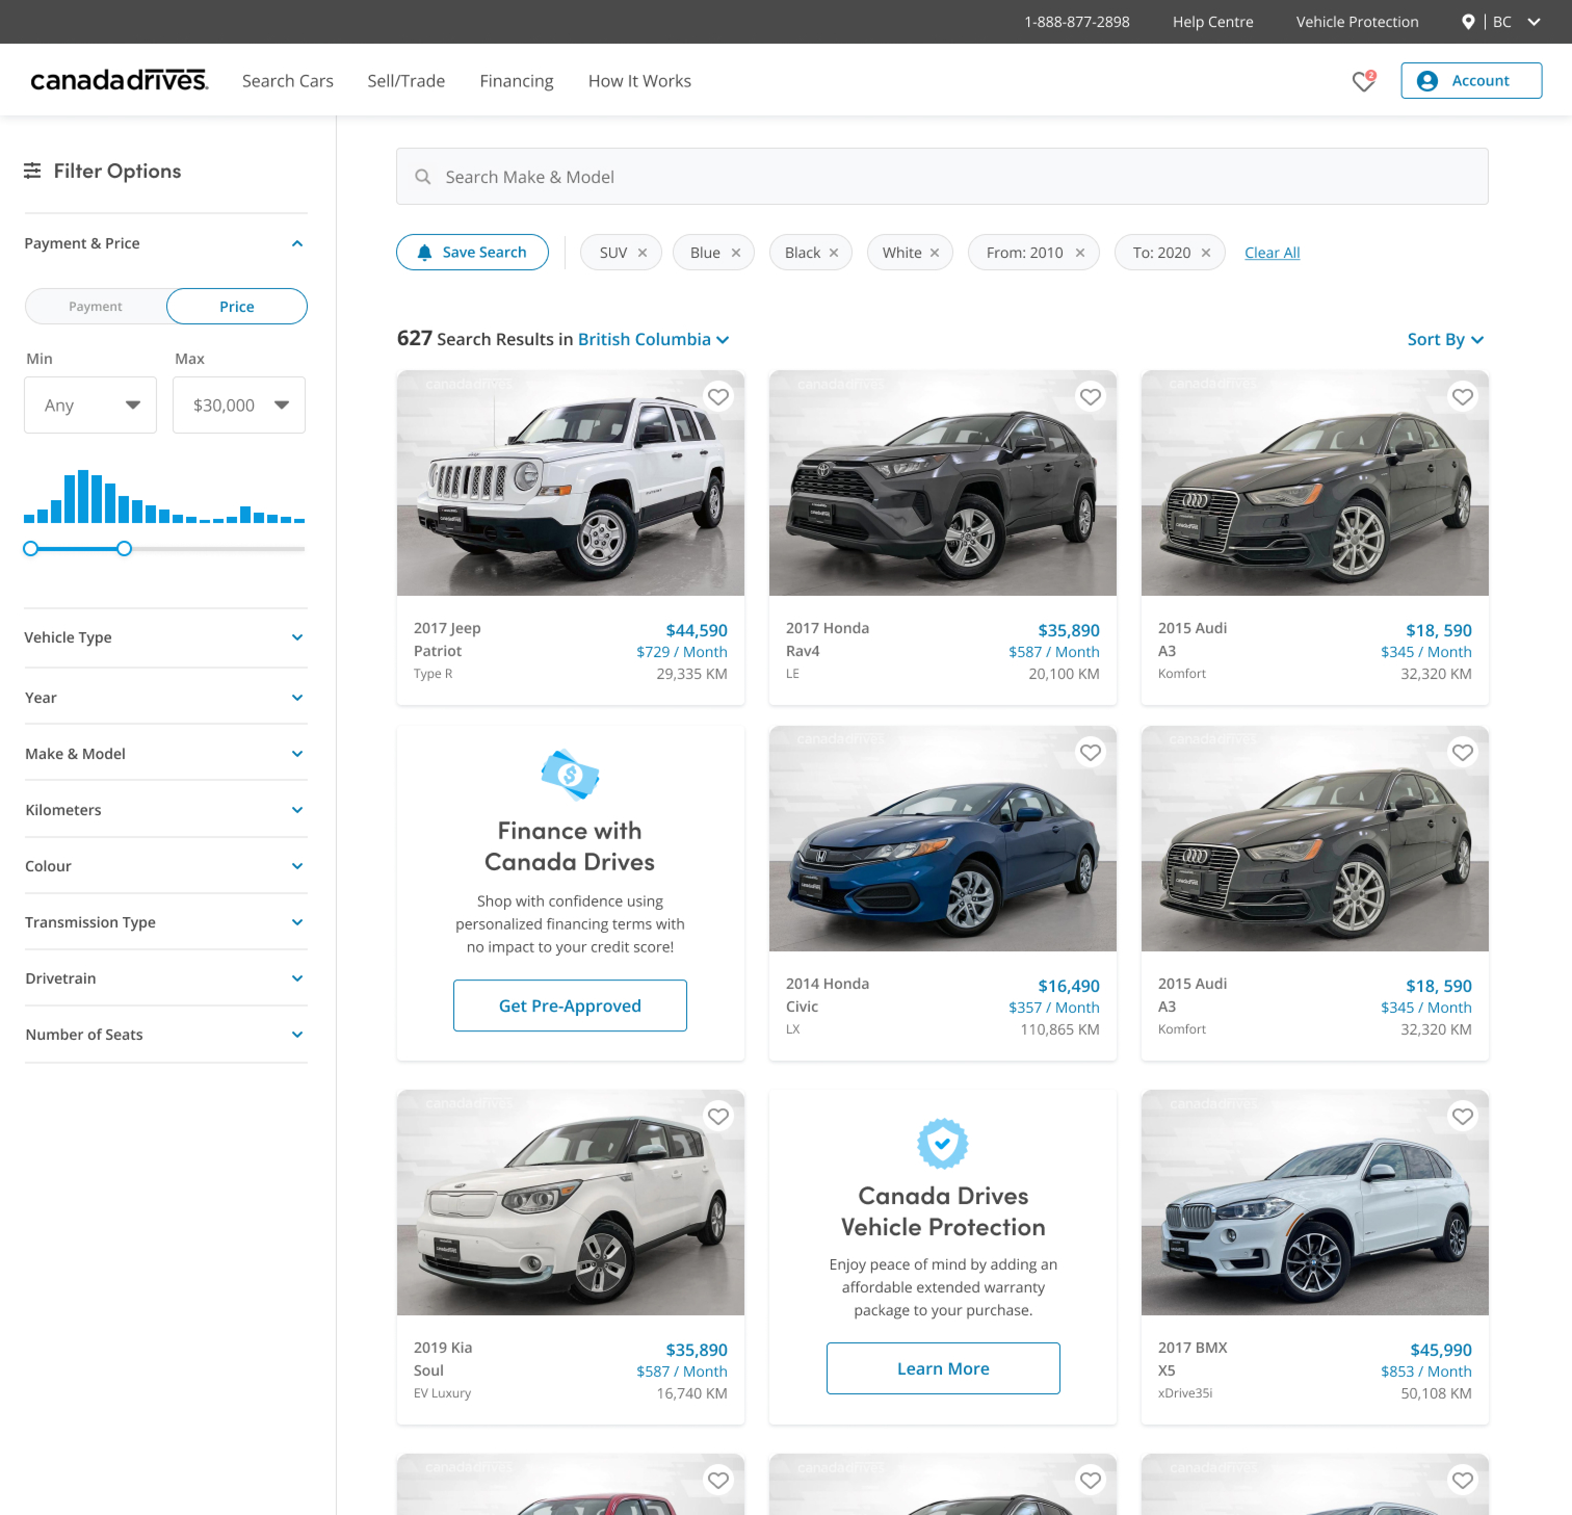Click the Clear All filters link
Screen dimensions: 1572x1515
(x=1272, y=253)
